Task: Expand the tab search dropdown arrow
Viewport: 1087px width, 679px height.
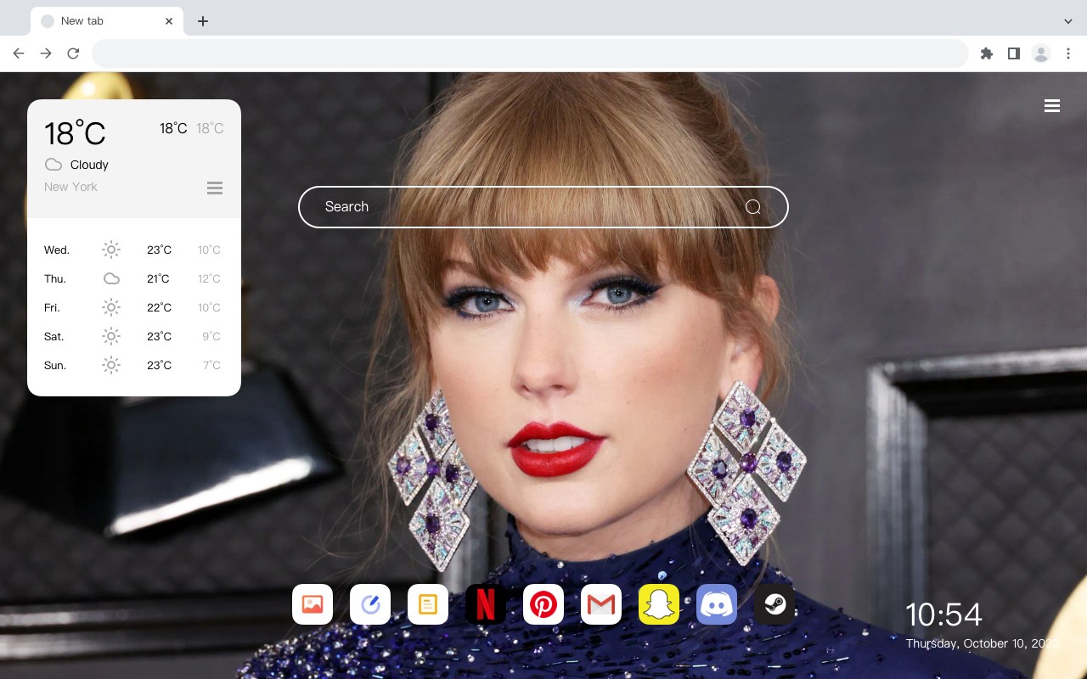Action: [1068, 21]
